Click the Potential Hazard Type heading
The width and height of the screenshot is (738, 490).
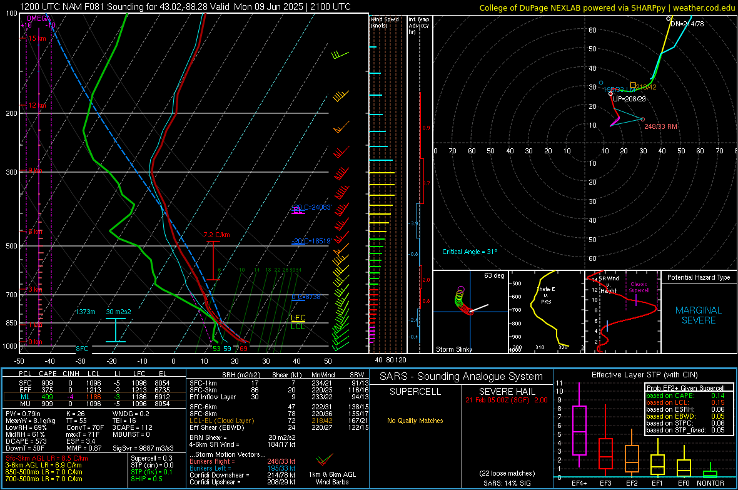click(699, 277)
